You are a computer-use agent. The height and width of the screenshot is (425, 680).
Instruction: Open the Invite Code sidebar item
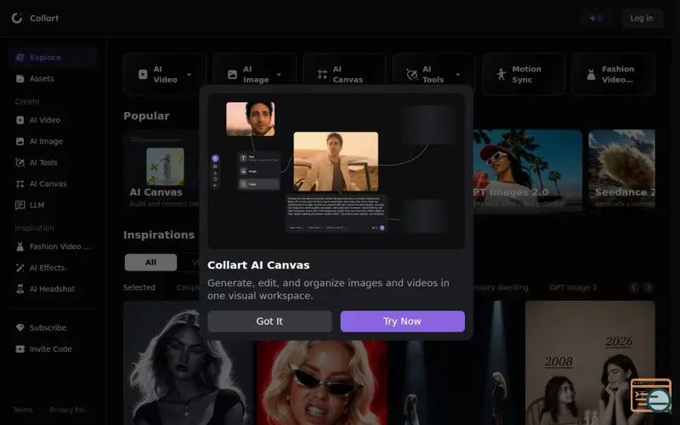pos(53,349)
